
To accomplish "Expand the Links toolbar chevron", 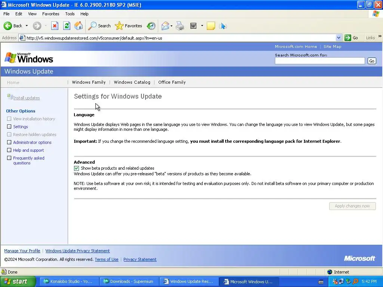I will (x=380, y=36).
